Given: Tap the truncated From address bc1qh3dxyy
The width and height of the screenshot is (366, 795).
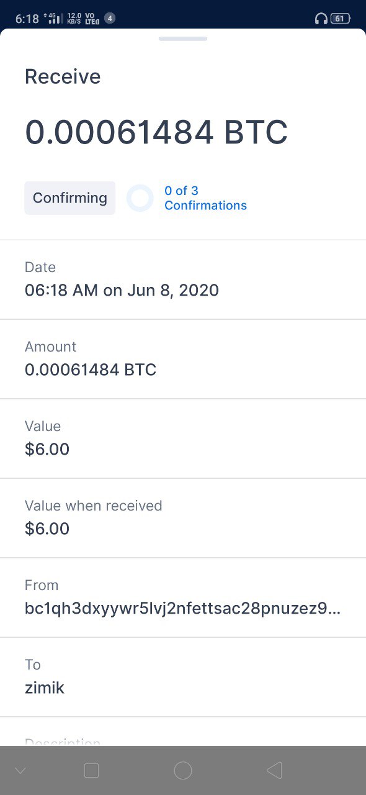Looking at the screenshot, I should pos(183,608).
